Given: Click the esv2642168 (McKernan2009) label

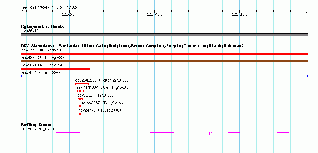Looking at the screenshot, I should point(102,80).
